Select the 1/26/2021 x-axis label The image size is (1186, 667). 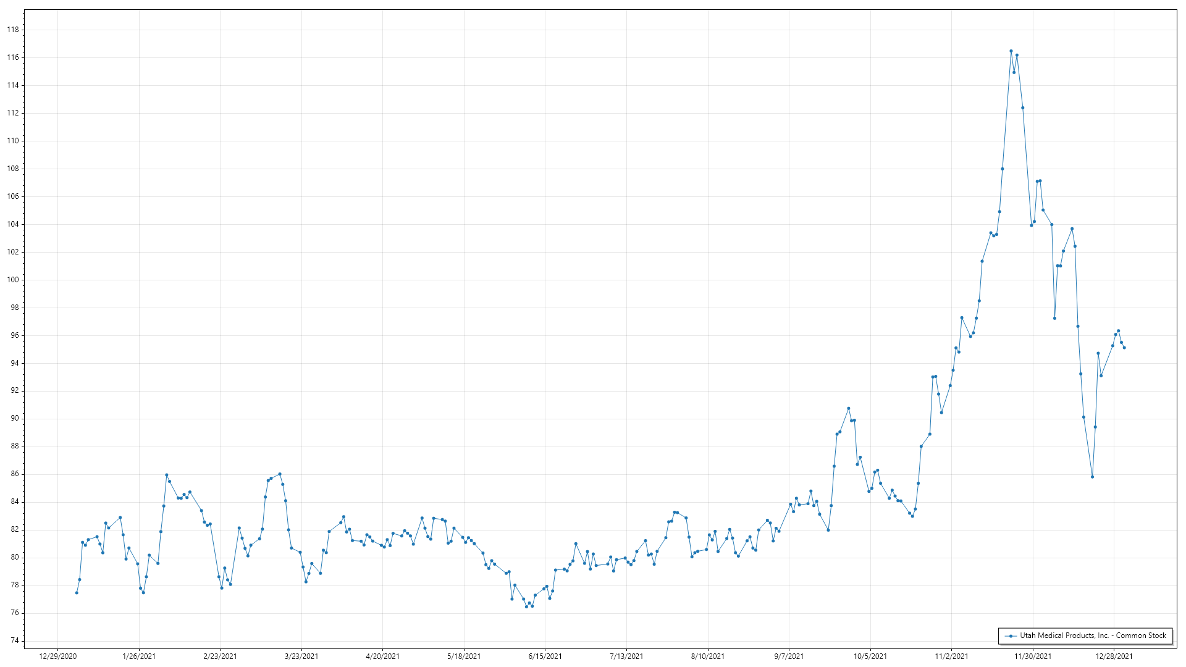pos(139,656)
